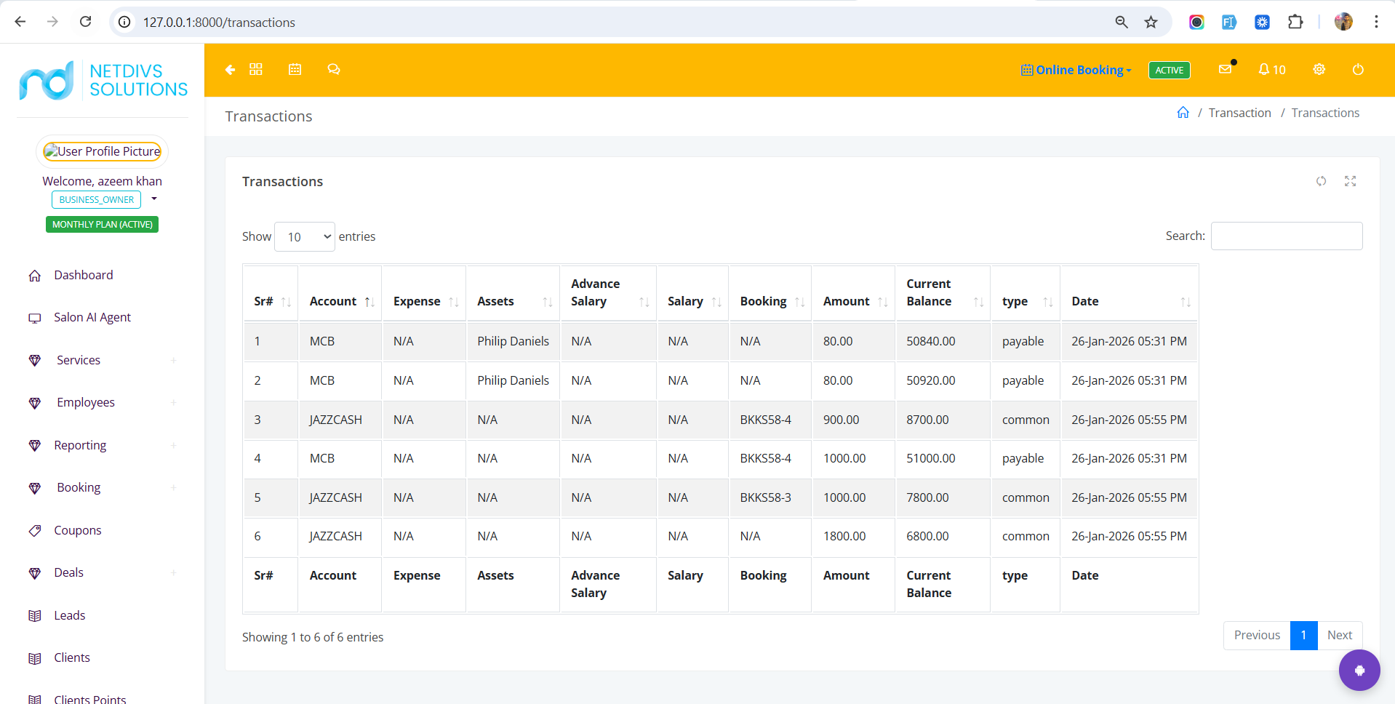The height and width of the screenshot is (704, 1395).
Task: Open the Show entries count dropdown
Action: 305,237
